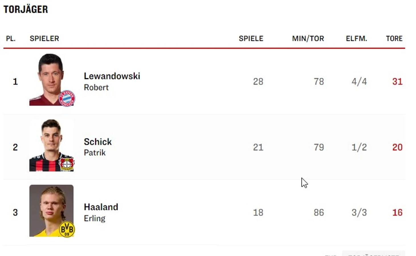Click Schick's 1/2 penalty value
Viewport: 416px width, 256px height.
359,147
